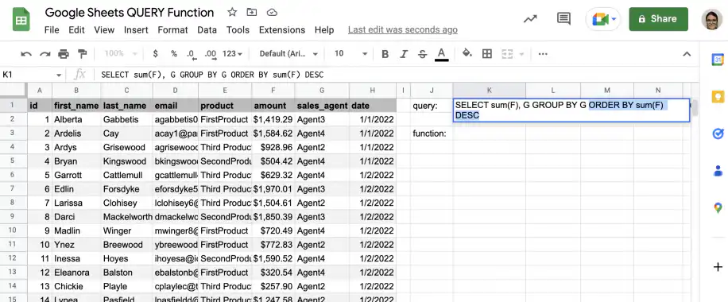The image size is (728, 302).
Task: Open the font size 10 dropdown
Action: (350, 54)
